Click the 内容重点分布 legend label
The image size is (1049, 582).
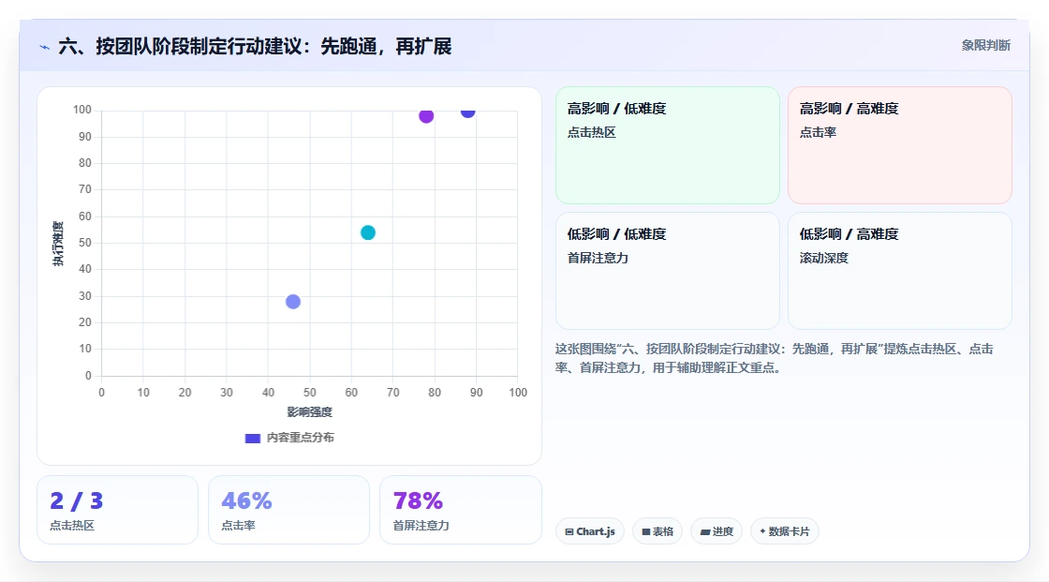(x=301, y=438)
